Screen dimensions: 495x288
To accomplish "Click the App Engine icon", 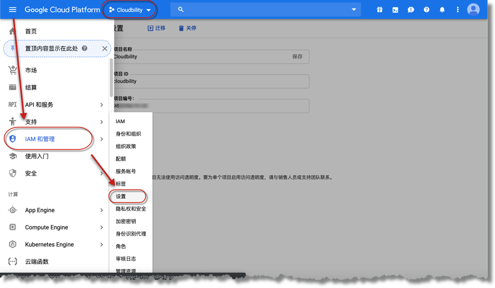I will point(13,210).
